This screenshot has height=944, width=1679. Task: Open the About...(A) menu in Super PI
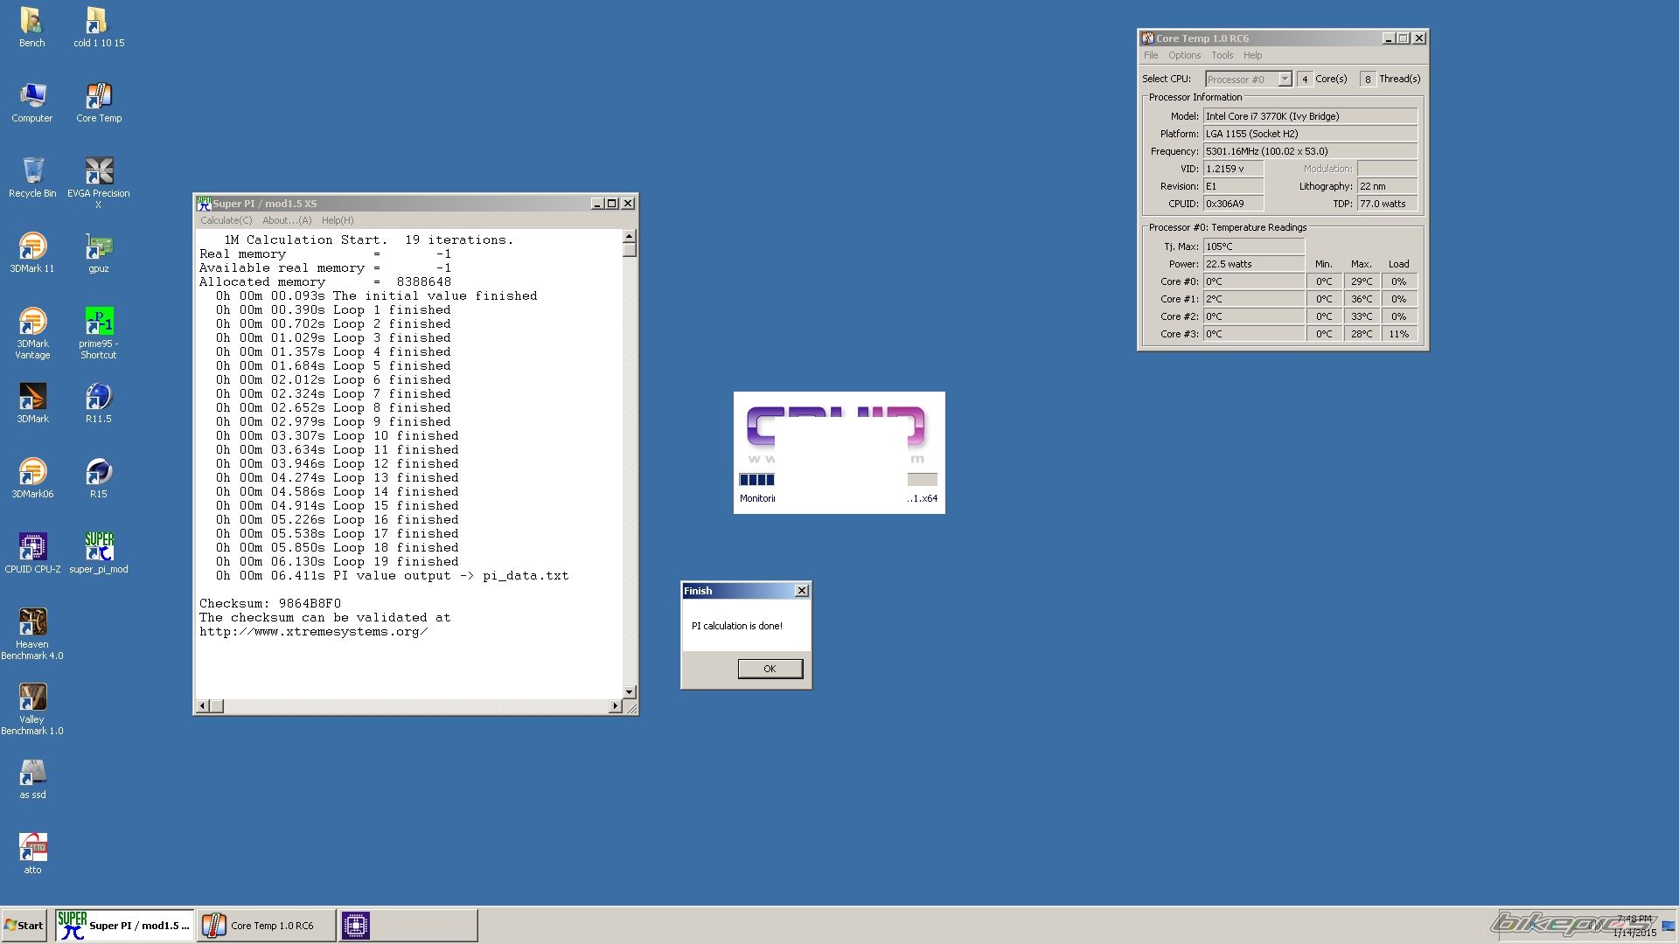point(287,220)
